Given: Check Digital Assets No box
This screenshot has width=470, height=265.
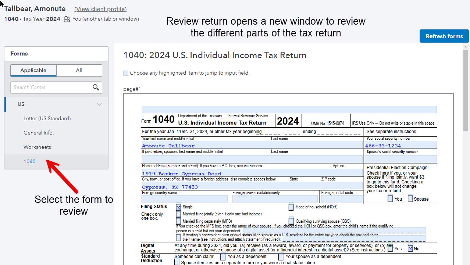Looking at the screenshot, I should [x=410, y=249].
